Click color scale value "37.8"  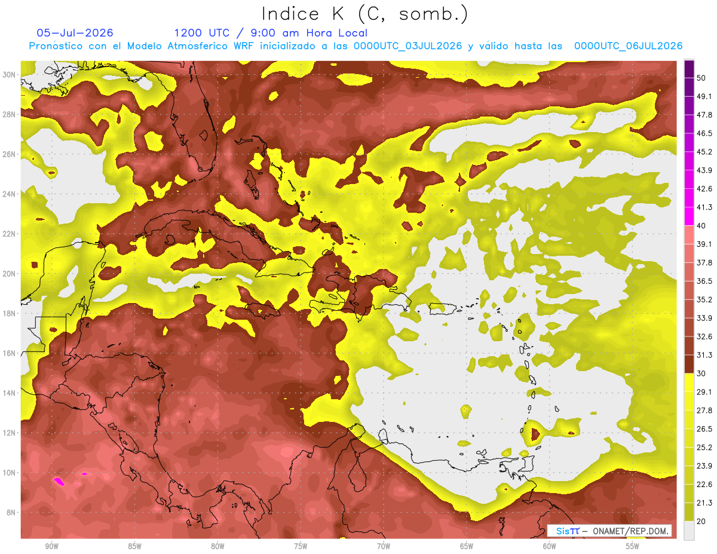[704, 263]
